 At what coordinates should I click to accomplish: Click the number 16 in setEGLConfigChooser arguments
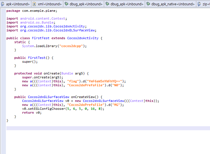point(93,109)
